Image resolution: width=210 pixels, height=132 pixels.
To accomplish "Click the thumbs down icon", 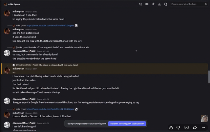I will point(178,128).
